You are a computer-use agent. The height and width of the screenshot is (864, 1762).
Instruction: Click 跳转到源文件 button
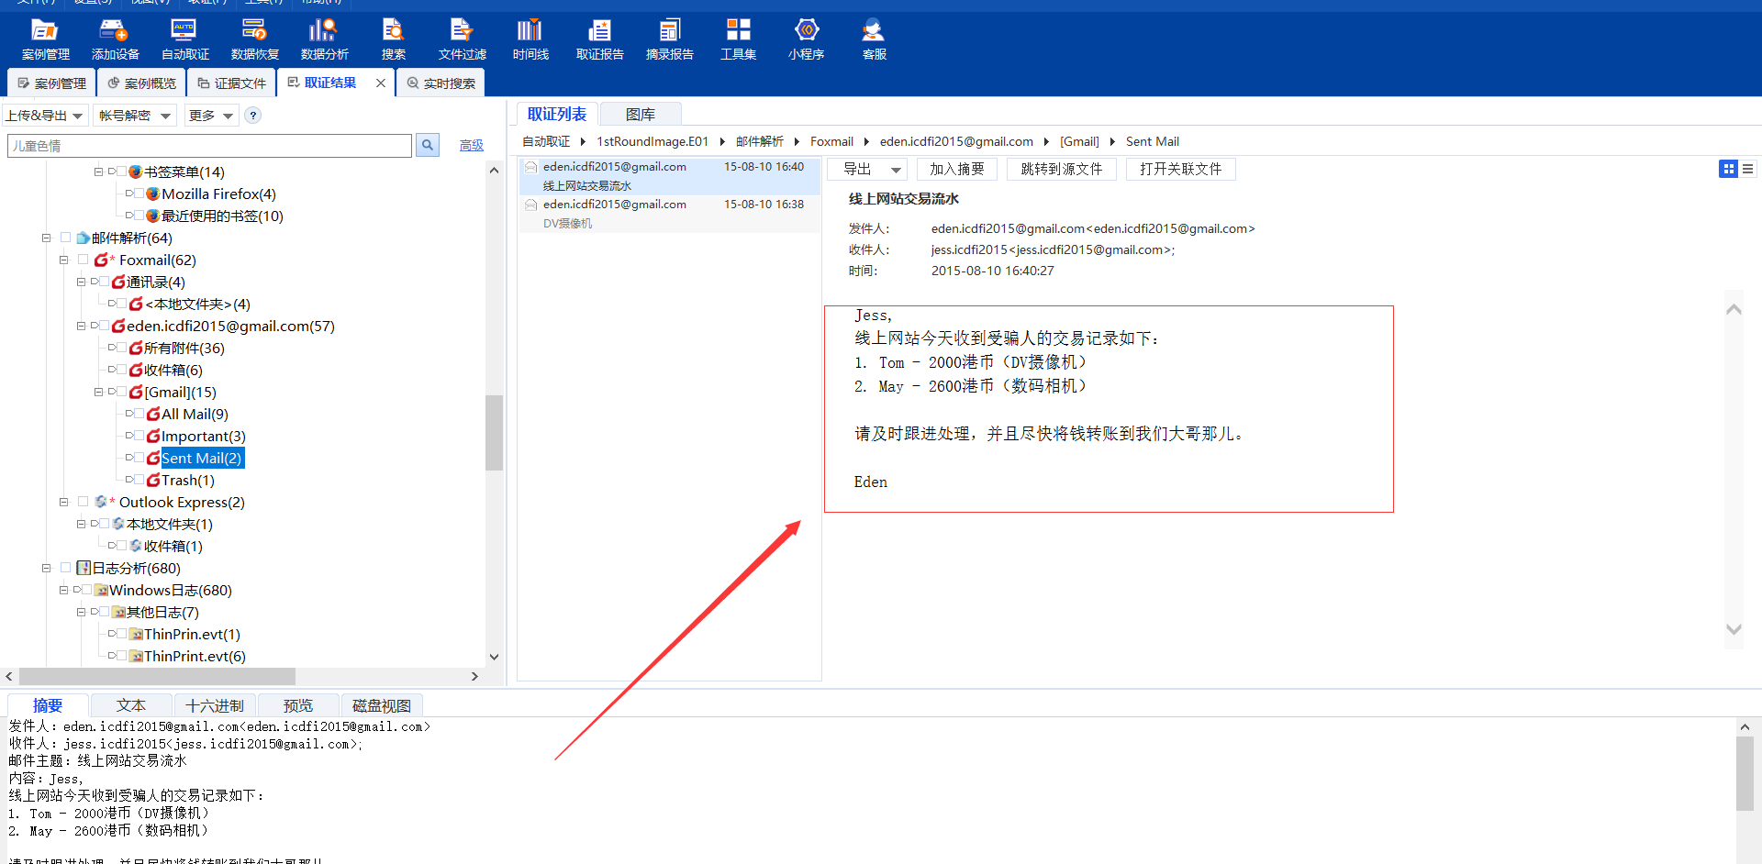pos(1062,169)
